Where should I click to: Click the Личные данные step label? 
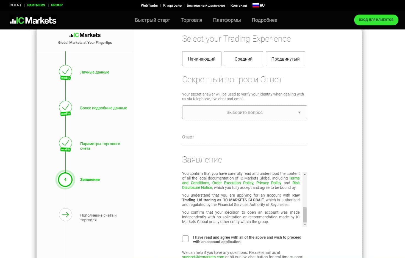tap(95, 72)
